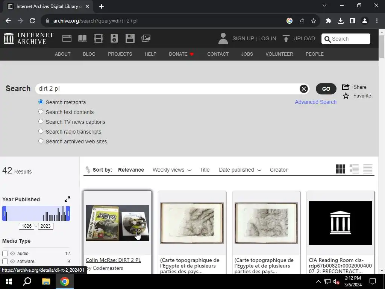
Task: Bookmark this page with star icon
Action: pos(314,21)
